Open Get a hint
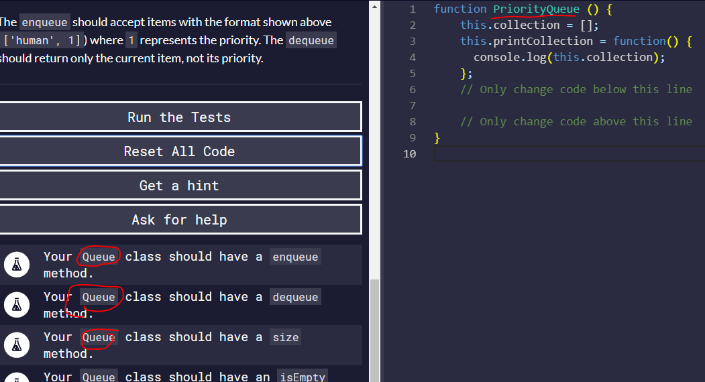 180,185
